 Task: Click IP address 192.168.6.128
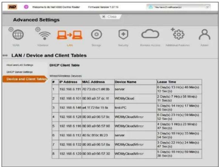point(70,117)
